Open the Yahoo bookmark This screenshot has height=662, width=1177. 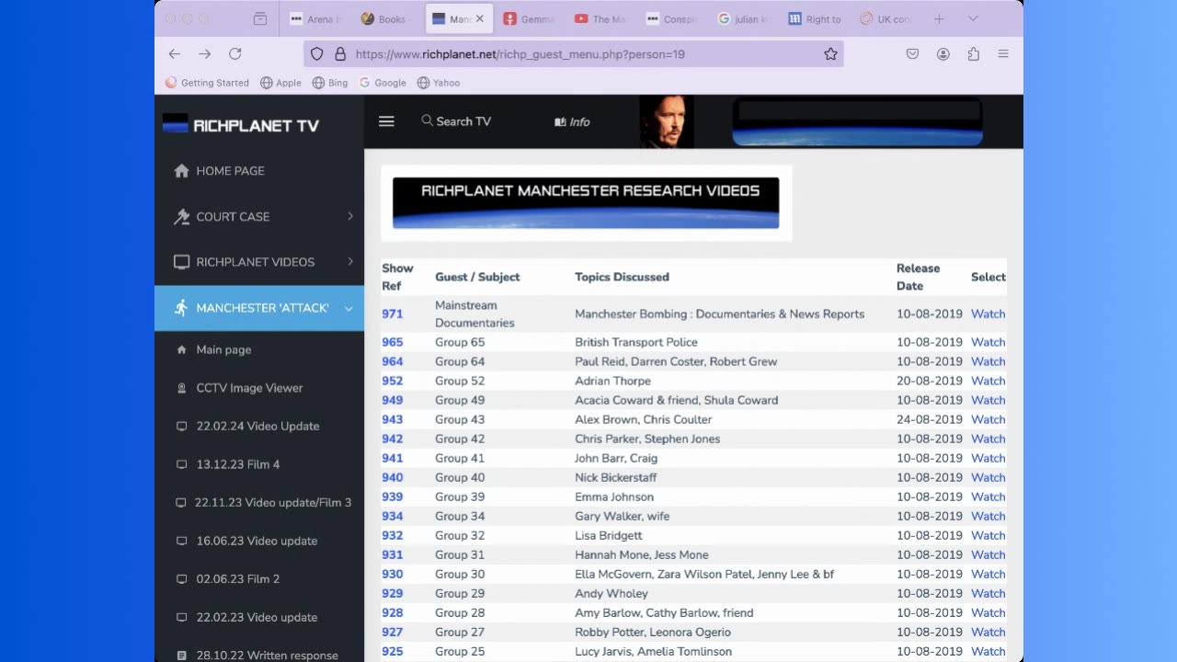pos(439,83)
